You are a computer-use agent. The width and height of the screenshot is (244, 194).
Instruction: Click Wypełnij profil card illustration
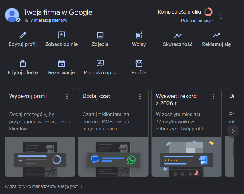coord(40,157)
